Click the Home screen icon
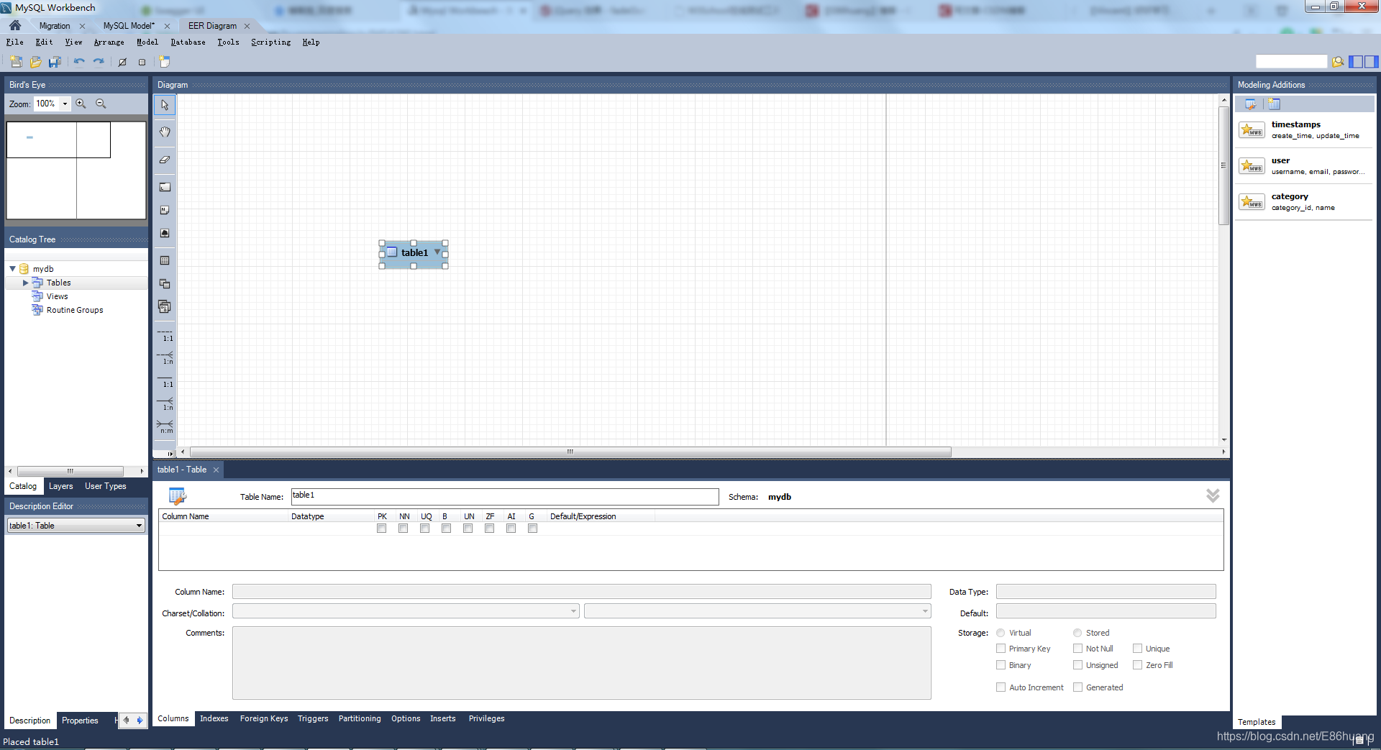 click(x=15, y=25)
